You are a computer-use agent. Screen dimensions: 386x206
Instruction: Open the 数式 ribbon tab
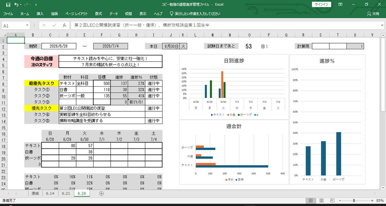tap(98, 14)
